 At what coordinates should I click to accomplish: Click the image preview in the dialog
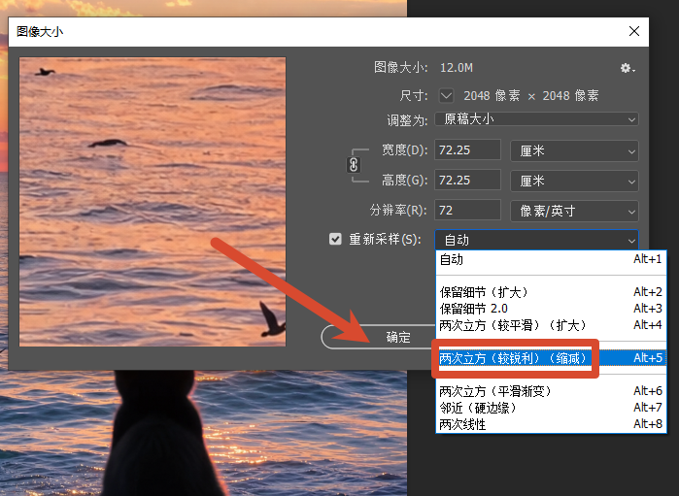153,202
